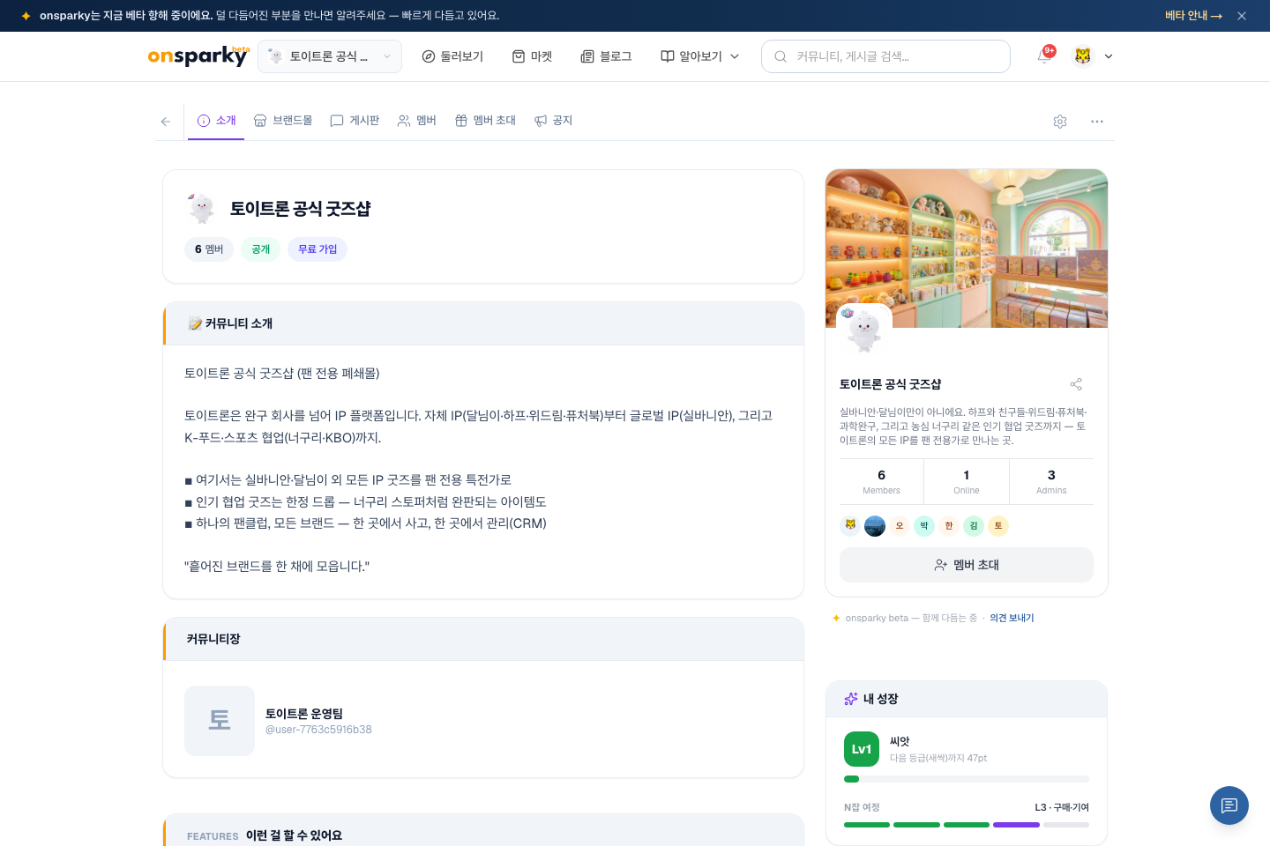Click the rabbit community logo in header card
Viewport: 1270px width, 846px height.
[x=202, y=209]
